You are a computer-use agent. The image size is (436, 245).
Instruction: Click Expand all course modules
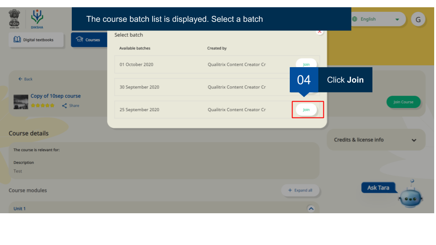(300, 190)
